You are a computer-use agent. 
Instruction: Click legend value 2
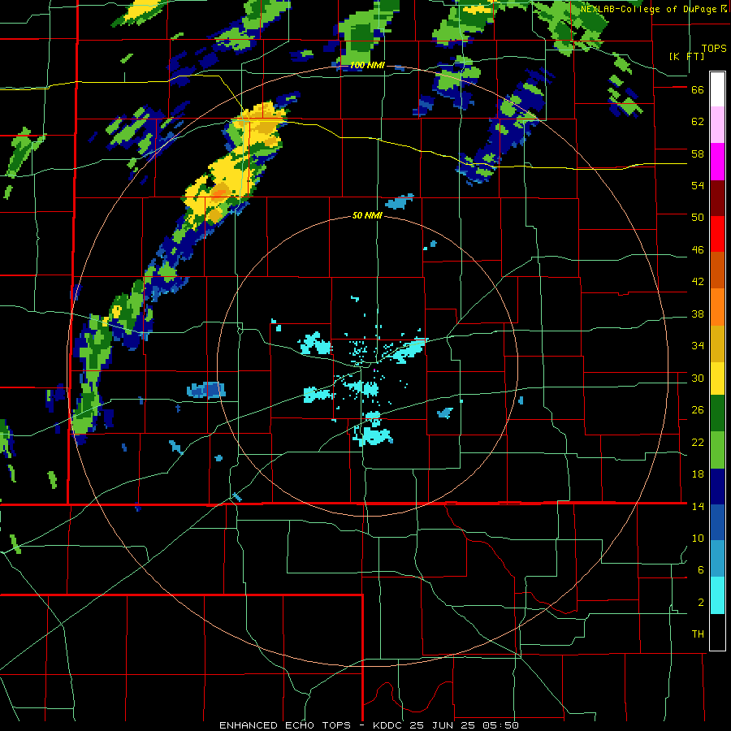point(701,602)
